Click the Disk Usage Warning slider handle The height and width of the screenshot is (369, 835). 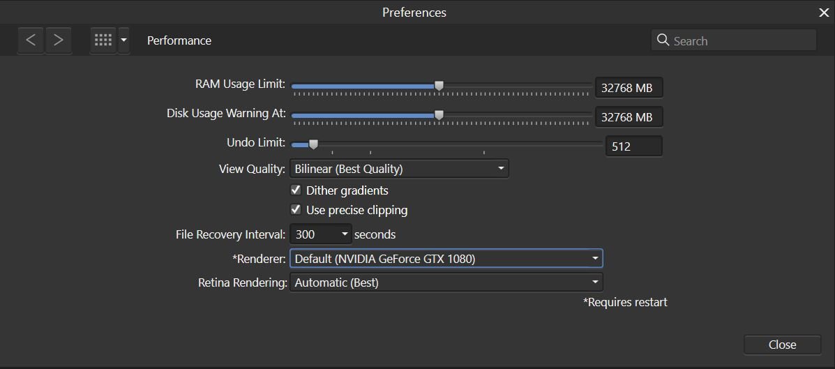click(439, 114)
